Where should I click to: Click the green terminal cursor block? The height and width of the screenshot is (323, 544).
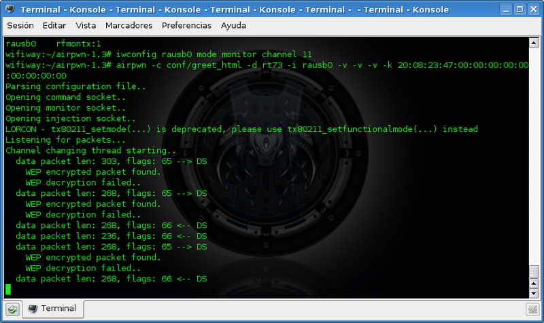(x=8, y=289)
